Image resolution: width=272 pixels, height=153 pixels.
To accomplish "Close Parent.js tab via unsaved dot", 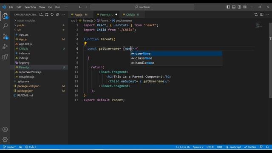I will pos(116,14).
